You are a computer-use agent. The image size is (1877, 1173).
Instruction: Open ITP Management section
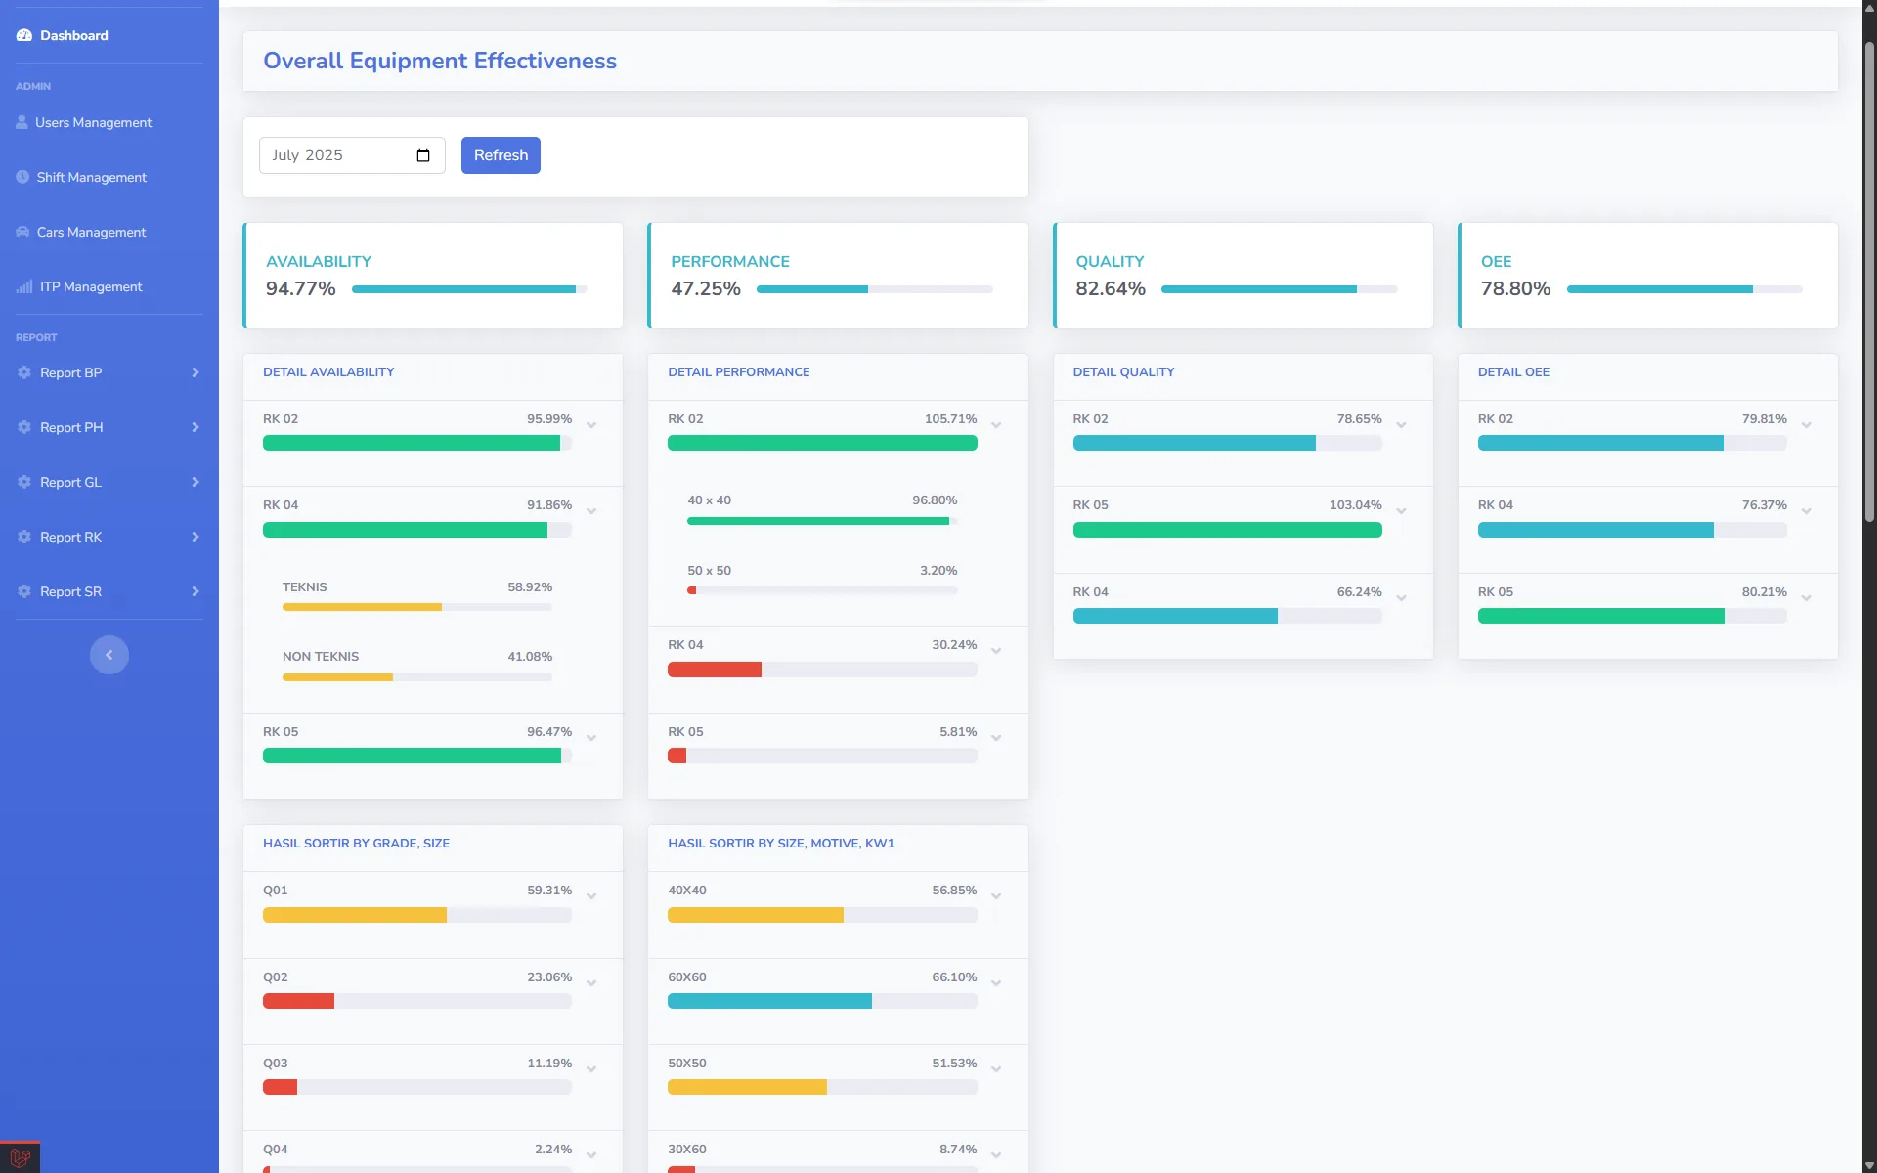click(109, 286)
